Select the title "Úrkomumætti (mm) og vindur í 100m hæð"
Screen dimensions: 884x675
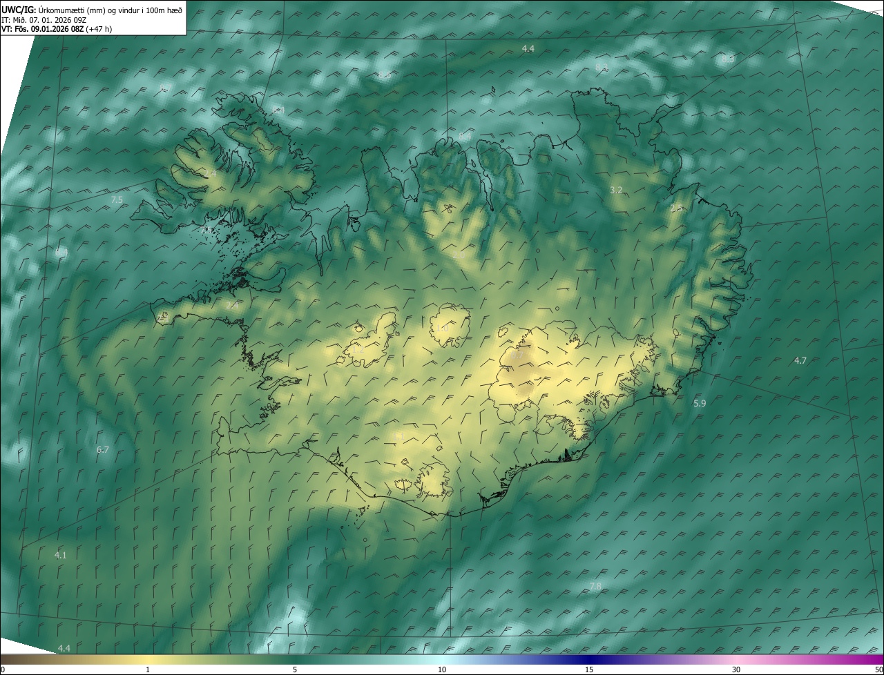coord(110,10)
